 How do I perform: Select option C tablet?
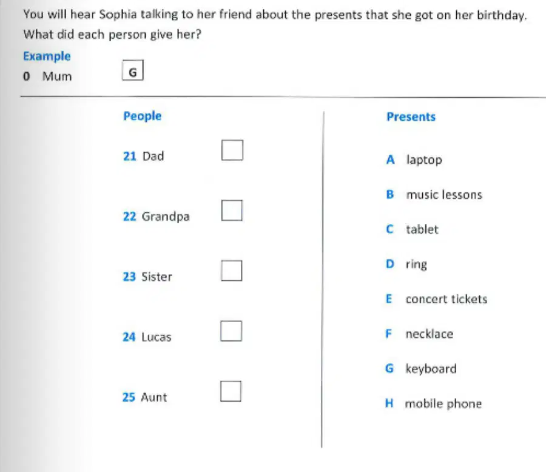[412, 229]
